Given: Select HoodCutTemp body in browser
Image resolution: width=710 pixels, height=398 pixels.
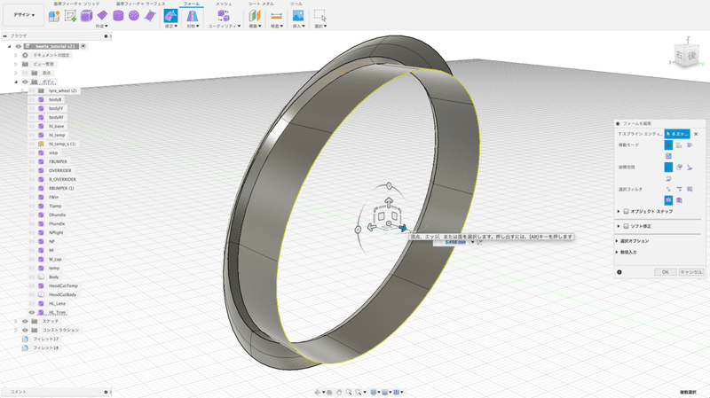Looking at the screenshot, I should (x=63, y=285).
